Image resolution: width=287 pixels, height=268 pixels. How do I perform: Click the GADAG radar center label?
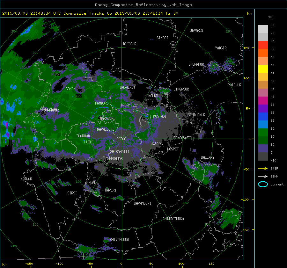(121, 139)
